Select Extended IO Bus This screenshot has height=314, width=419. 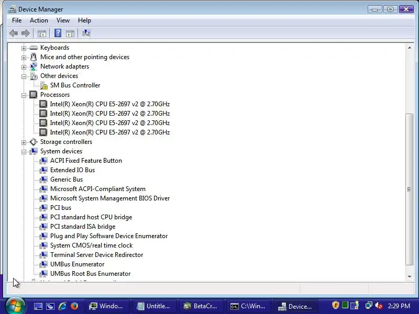point(72,170)
